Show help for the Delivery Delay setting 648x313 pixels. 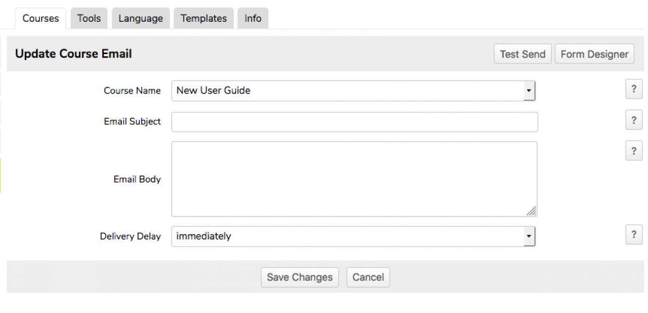coord(634,235)
